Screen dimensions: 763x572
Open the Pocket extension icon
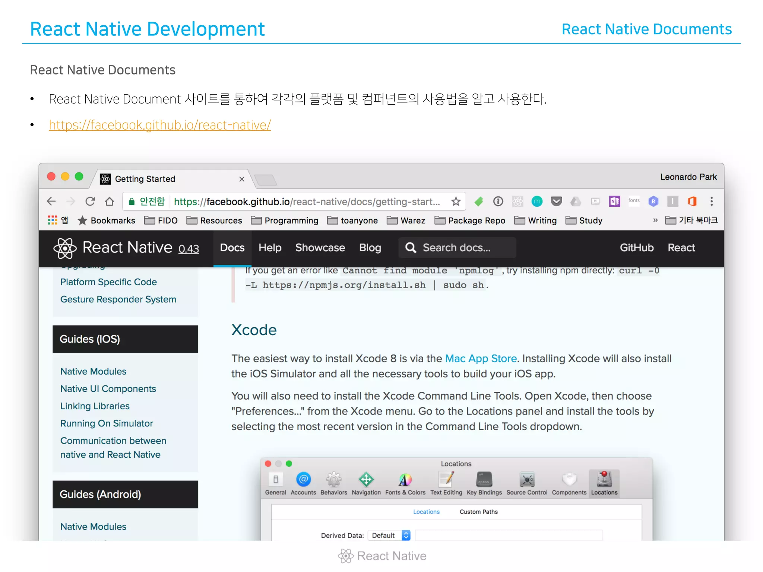556,201
